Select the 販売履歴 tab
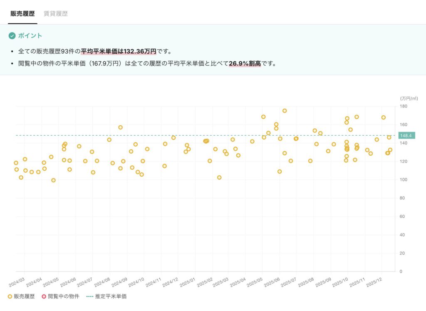The height and width of the screenshot is (311, 426). (22, 14)
